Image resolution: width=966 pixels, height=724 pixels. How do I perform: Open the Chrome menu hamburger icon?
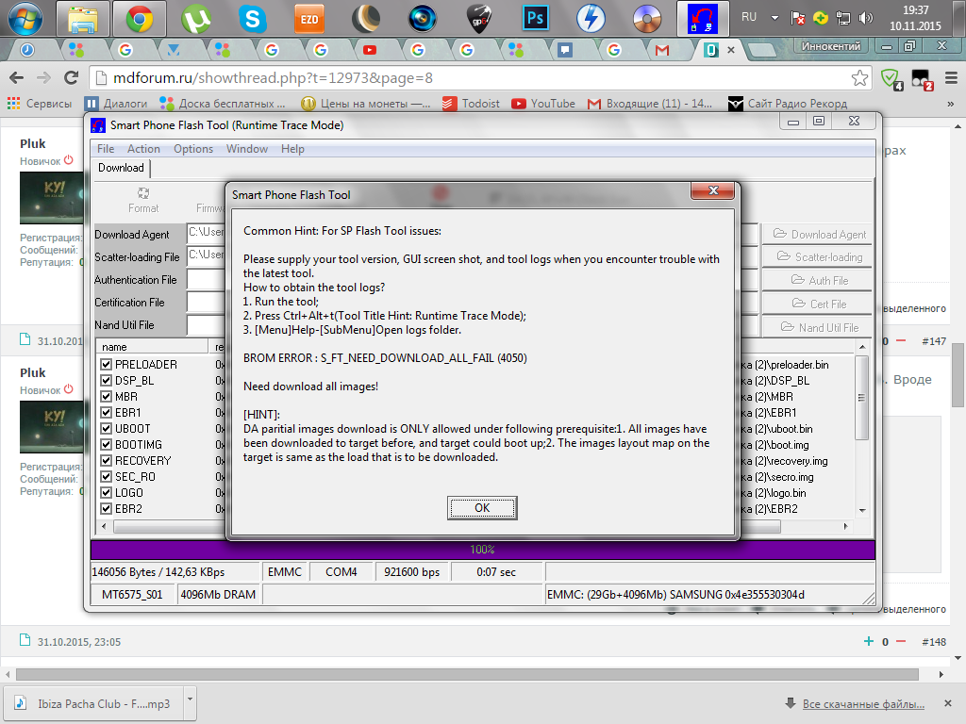tap(950, 78)
